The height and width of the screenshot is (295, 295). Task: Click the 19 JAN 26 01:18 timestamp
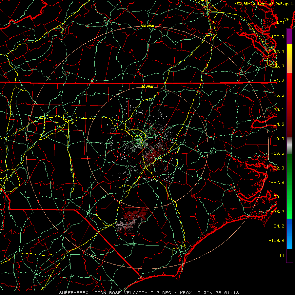(x=217, y=293)
